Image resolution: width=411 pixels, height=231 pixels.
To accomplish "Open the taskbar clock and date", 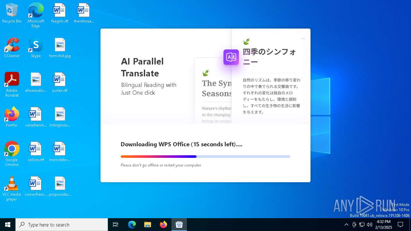I will click(384, 225).
